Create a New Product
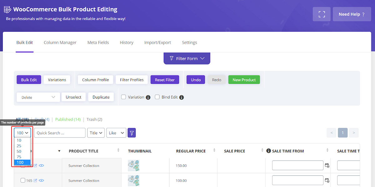This screenshot has height=187, width=375. pos(244,80)
